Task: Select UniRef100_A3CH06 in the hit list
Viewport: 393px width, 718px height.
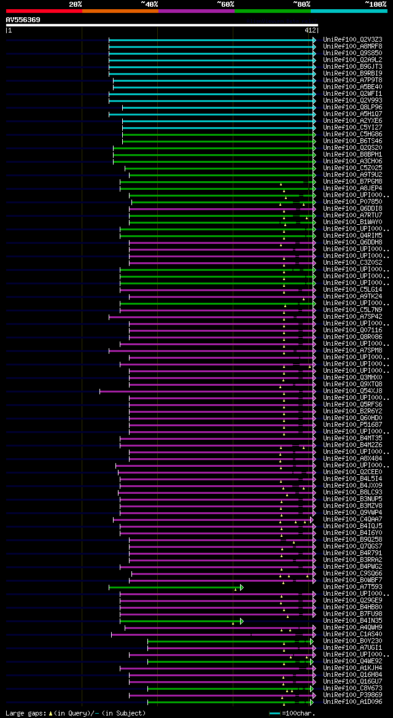Action: pyautogui.click(x=352, y=162)
